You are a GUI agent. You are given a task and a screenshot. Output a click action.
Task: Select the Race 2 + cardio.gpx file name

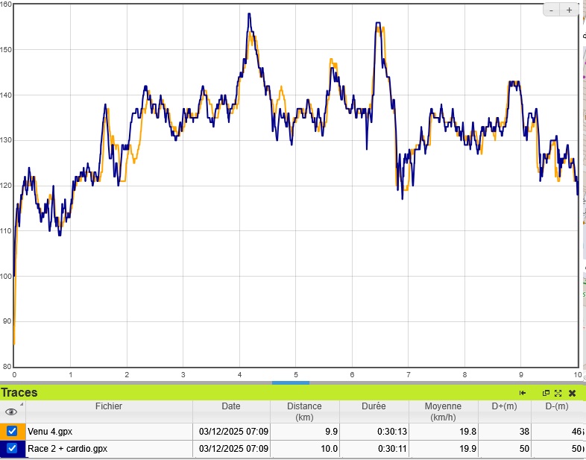pyautogui.click(x=67, y=450)
